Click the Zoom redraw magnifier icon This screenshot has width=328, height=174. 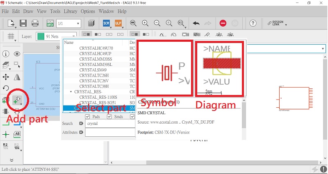(x=169, y=23)
